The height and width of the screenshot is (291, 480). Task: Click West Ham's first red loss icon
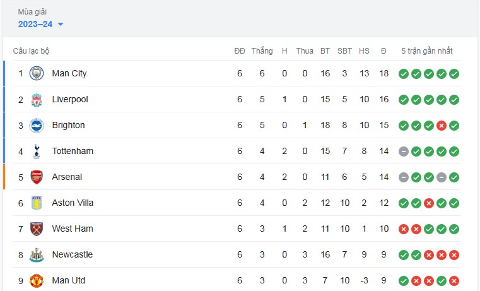pos(404,229)
